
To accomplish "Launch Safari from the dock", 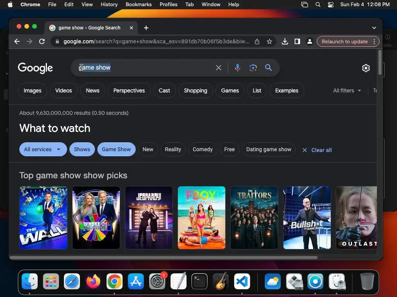I will coord(72,282).
